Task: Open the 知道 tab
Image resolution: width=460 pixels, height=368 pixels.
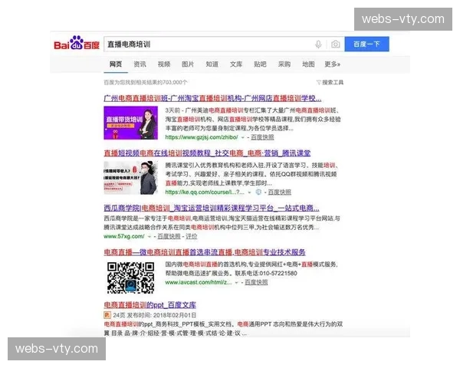Action: pos(212,64)
